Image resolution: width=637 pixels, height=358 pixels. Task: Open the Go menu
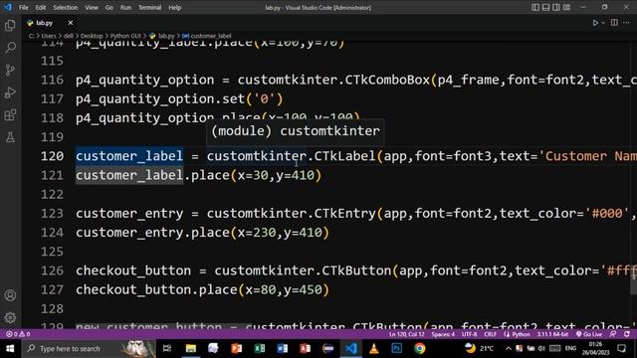click(x=108, y=7)
